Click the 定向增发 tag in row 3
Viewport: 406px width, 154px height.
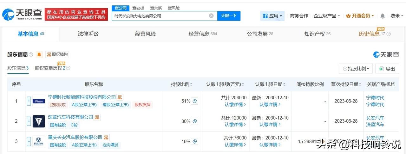(110, 145)
